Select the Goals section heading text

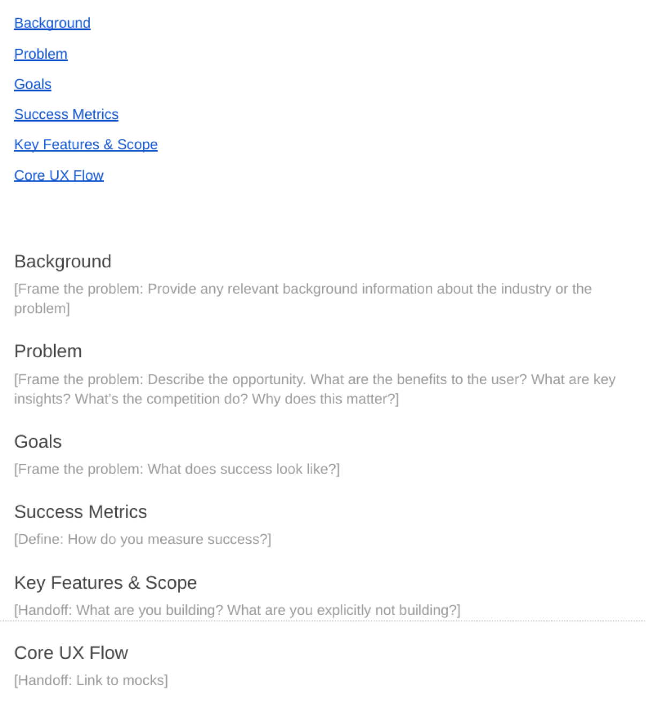point(38,442)
